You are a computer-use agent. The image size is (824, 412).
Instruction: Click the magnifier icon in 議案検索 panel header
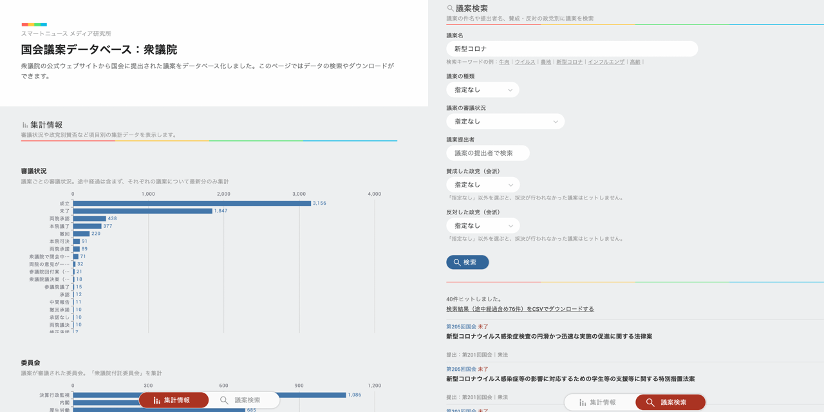point(449,8)
